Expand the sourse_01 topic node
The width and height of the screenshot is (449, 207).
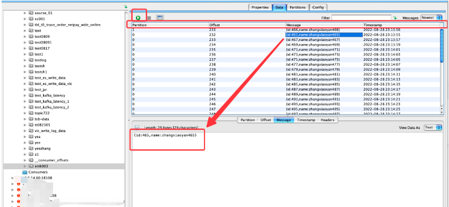(25, 13)
